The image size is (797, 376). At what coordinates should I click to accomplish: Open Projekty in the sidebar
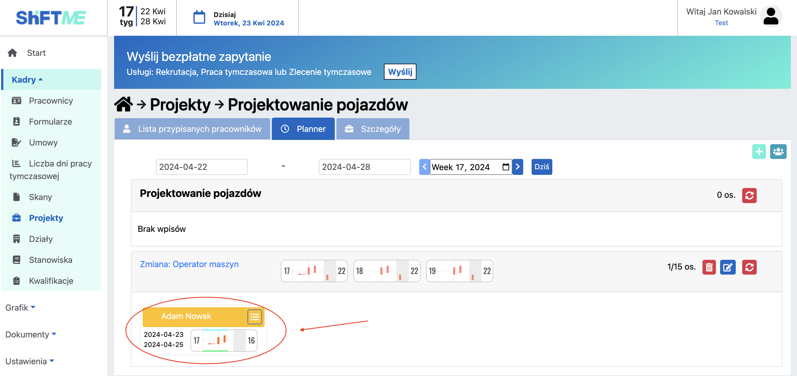(x=46, y=218)
